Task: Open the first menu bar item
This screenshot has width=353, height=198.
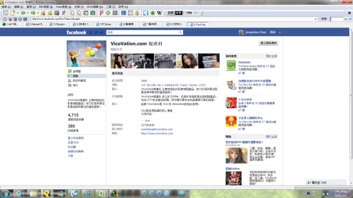Action: coord(6,7)
